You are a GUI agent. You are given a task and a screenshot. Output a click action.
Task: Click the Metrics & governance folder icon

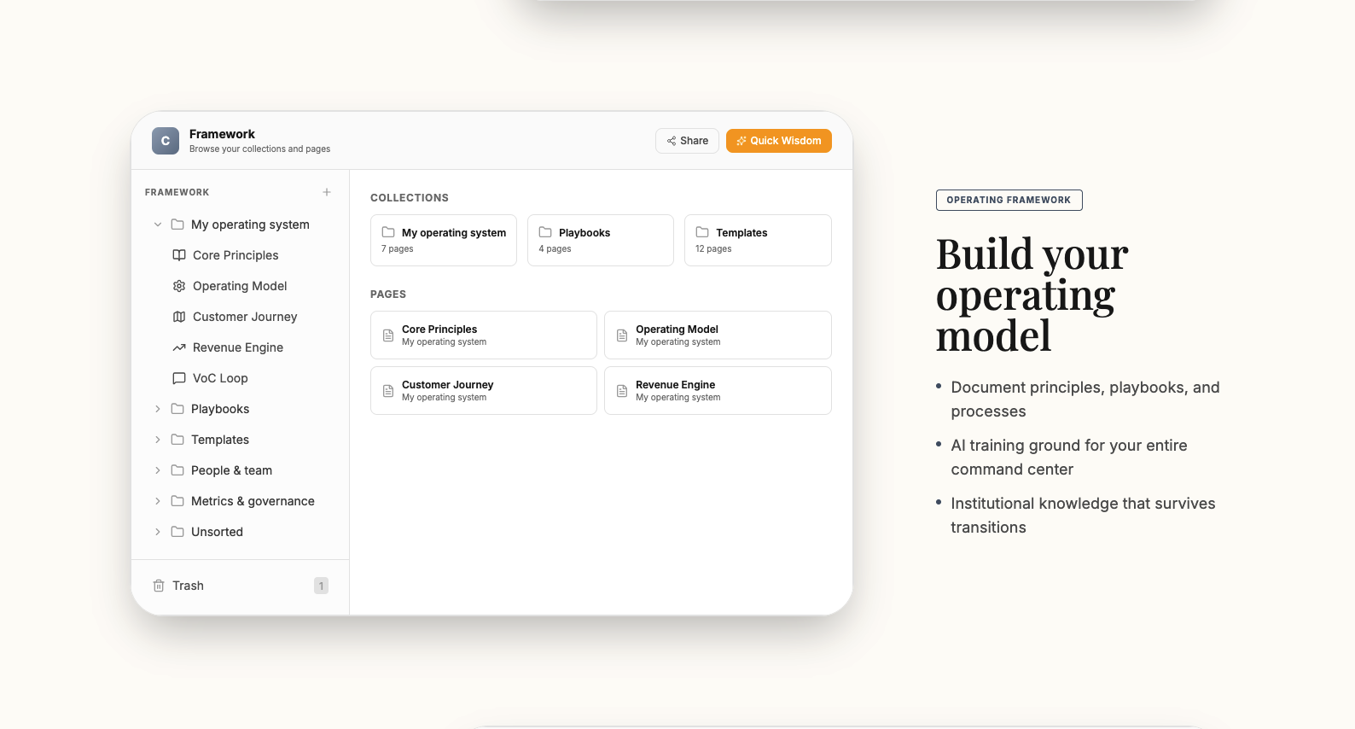point(177,501)
